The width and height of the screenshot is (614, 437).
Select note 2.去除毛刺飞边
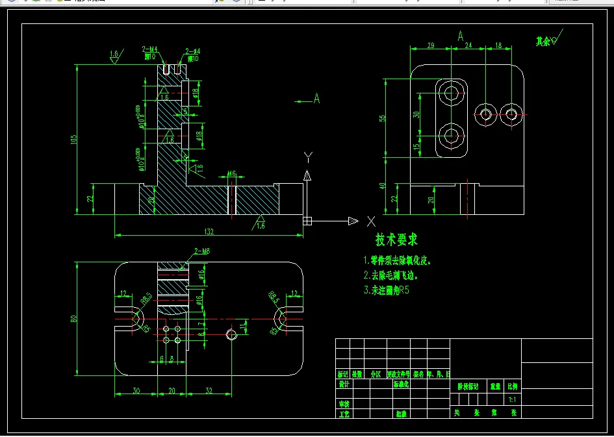click(390, 275)
